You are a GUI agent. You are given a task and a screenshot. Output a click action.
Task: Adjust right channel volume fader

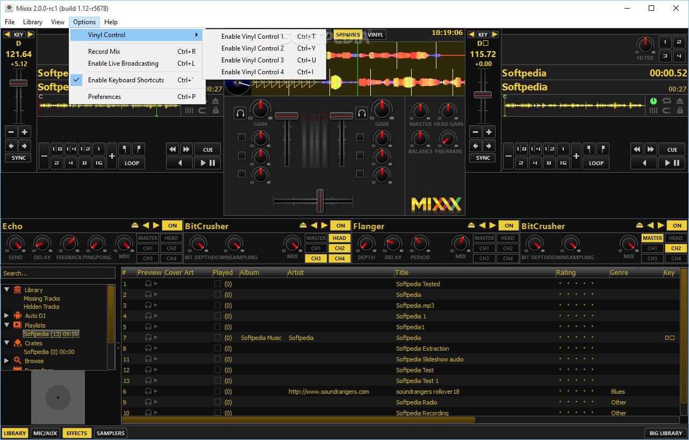pyautogui.click(x=340, y=116)
